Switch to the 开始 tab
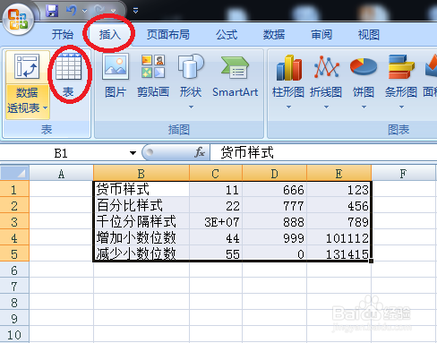This screenshot has width=437, height=343. (63, 35)
